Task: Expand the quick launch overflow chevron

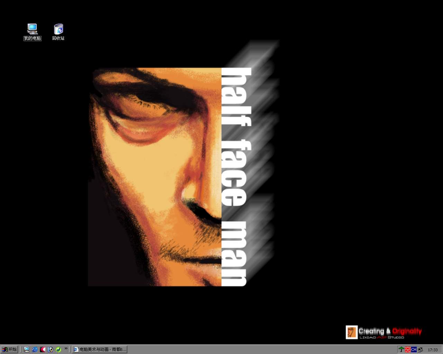Action: (x=66, y=348)
